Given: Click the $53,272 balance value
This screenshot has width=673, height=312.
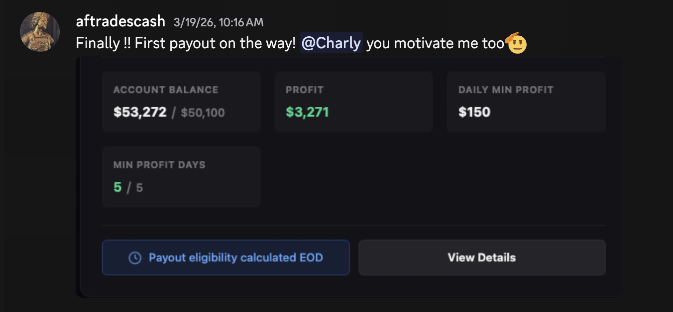Looking at the screenshot, I should (140, 112).
